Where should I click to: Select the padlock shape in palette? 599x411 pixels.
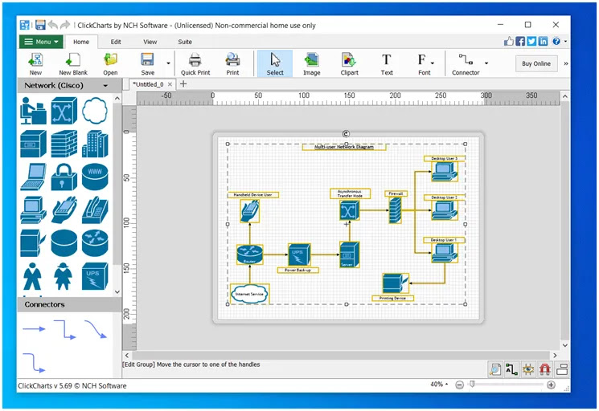[64, 177]
